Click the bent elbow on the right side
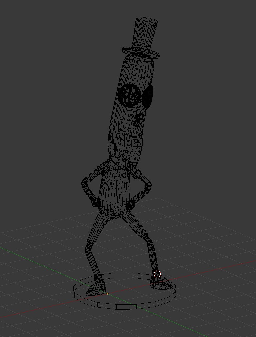Viewport: 256px width, 337px height. click(x=149, y=184)
